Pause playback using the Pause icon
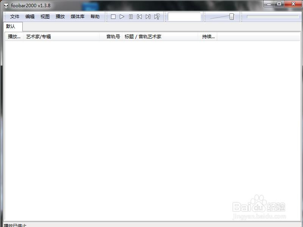303x227 pixels. tap(131, 17)
